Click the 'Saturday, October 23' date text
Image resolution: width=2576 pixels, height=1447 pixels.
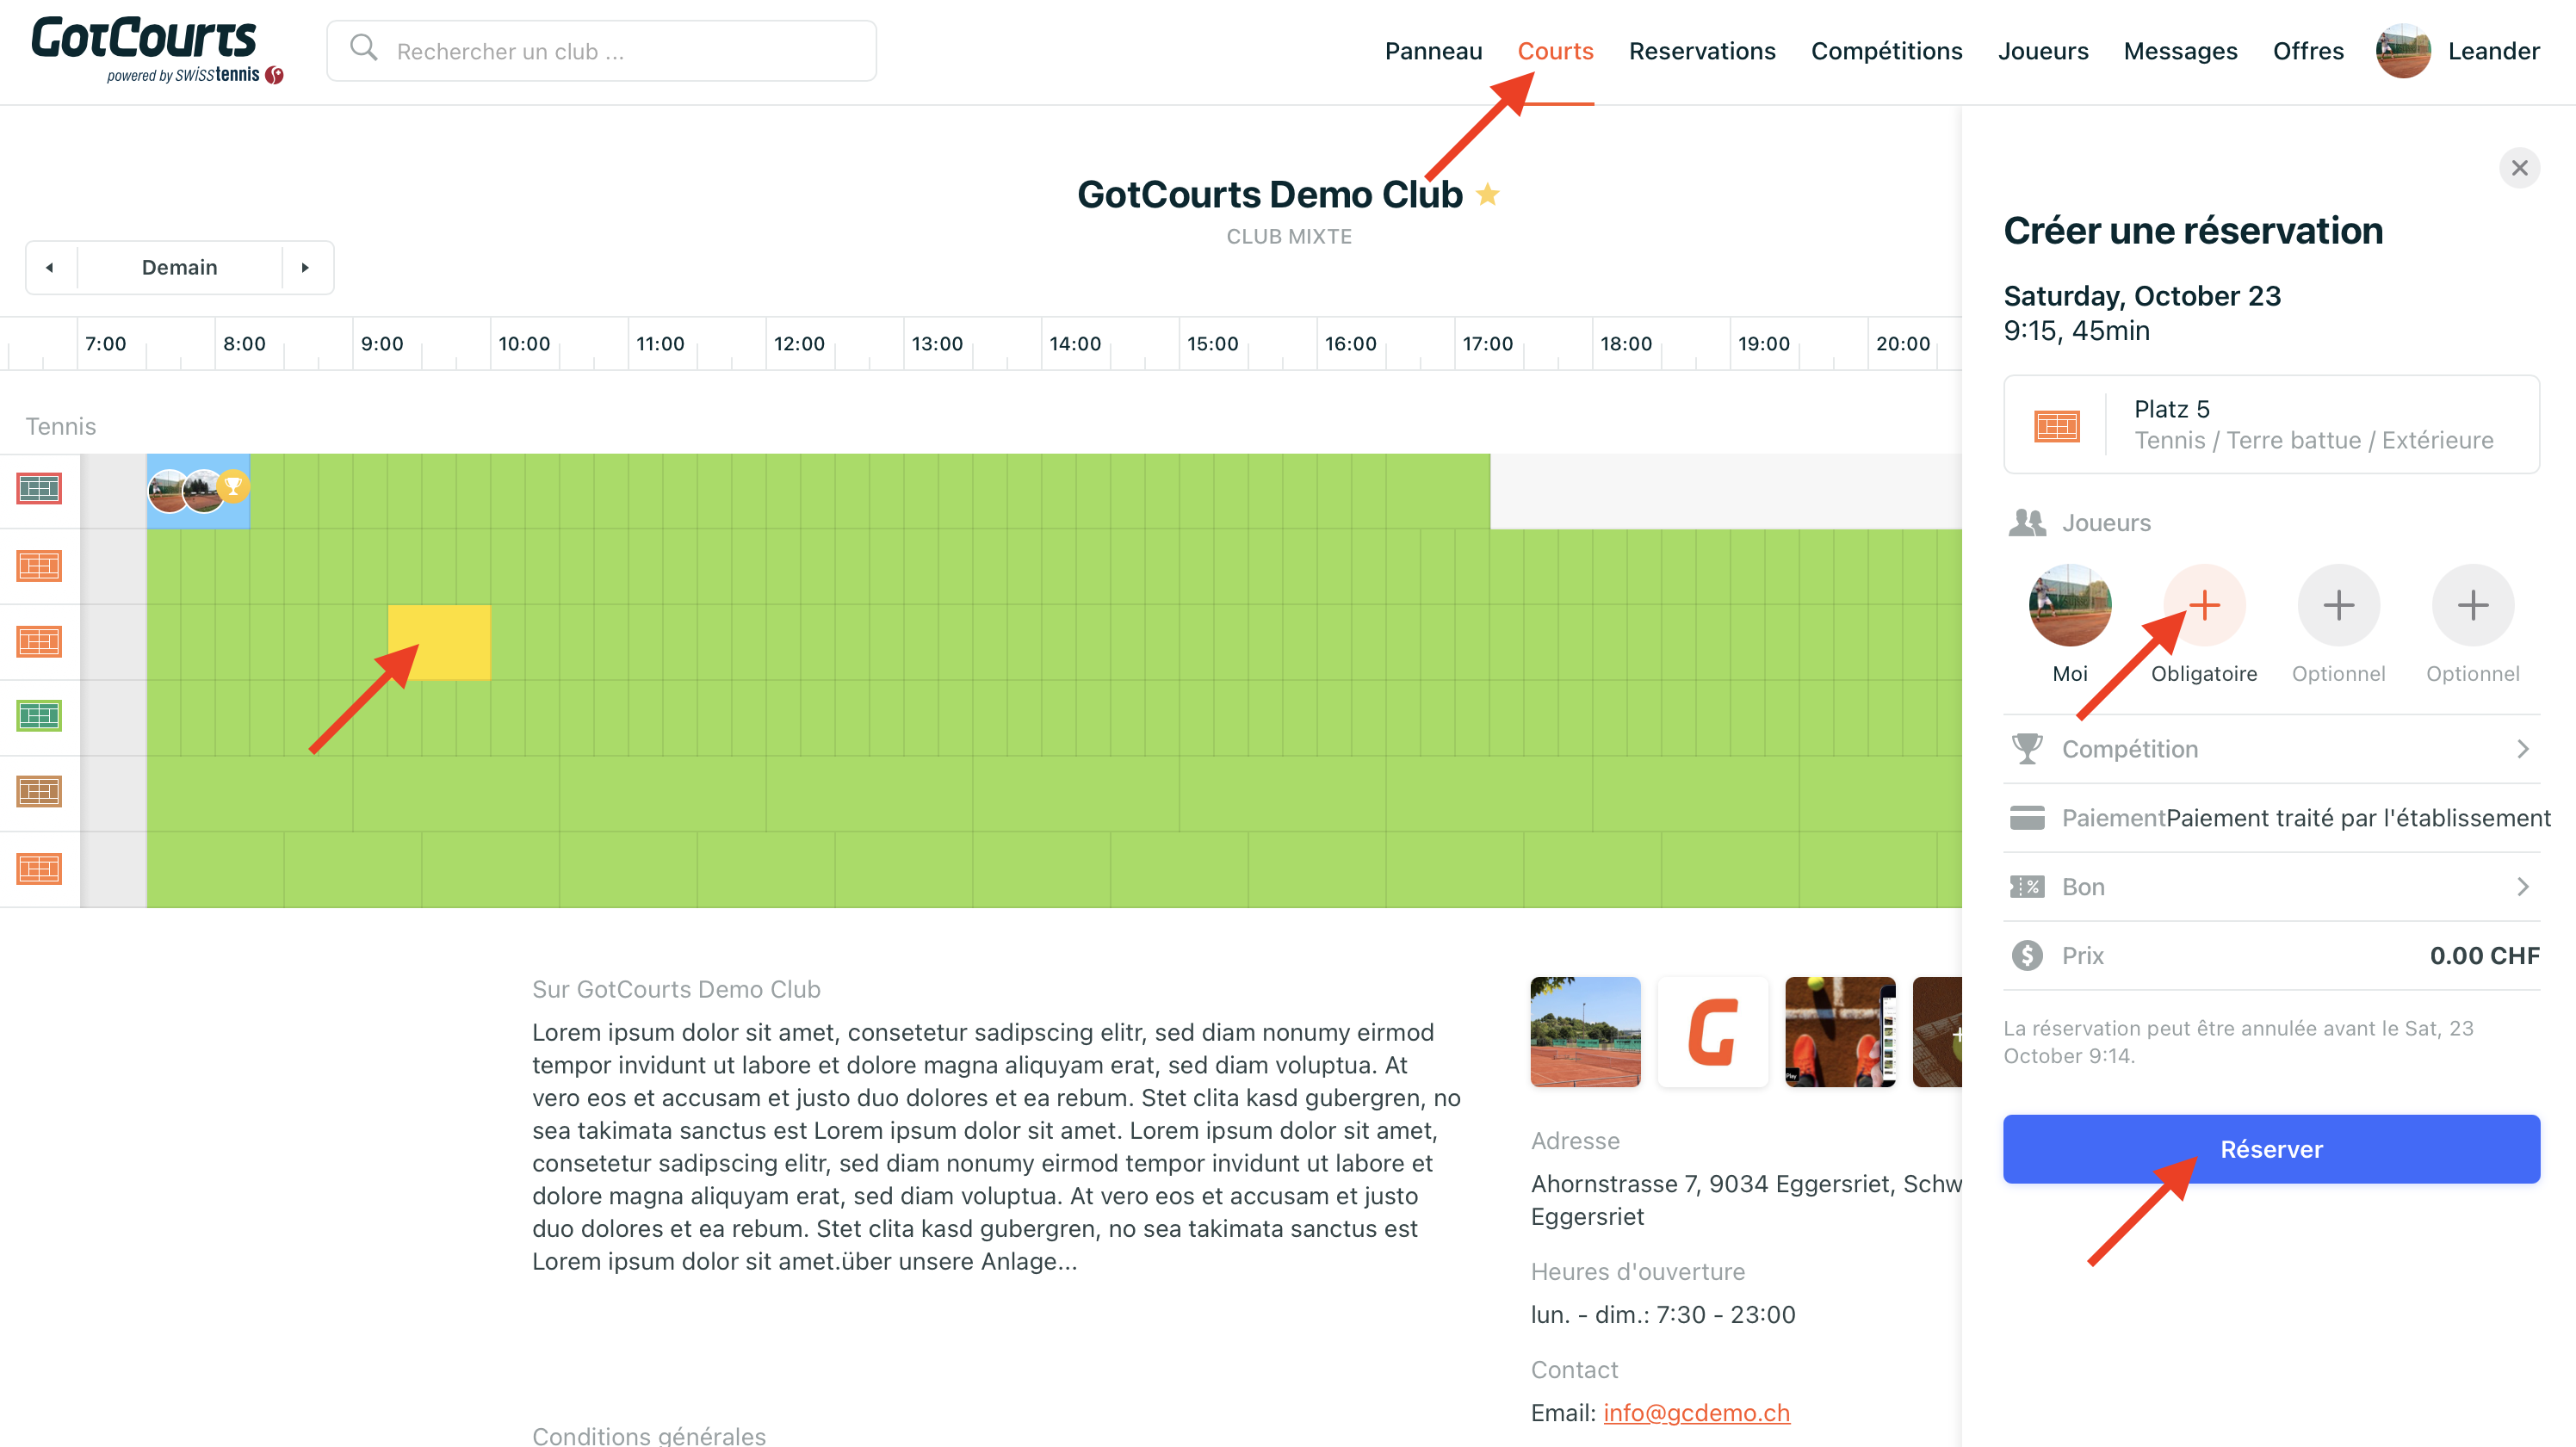(x=2142, y=296)
